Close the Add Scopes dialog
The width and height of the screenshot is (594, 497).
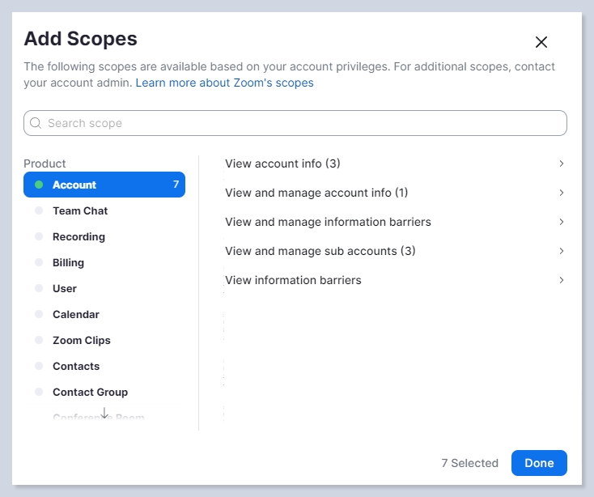pos(541,42)
